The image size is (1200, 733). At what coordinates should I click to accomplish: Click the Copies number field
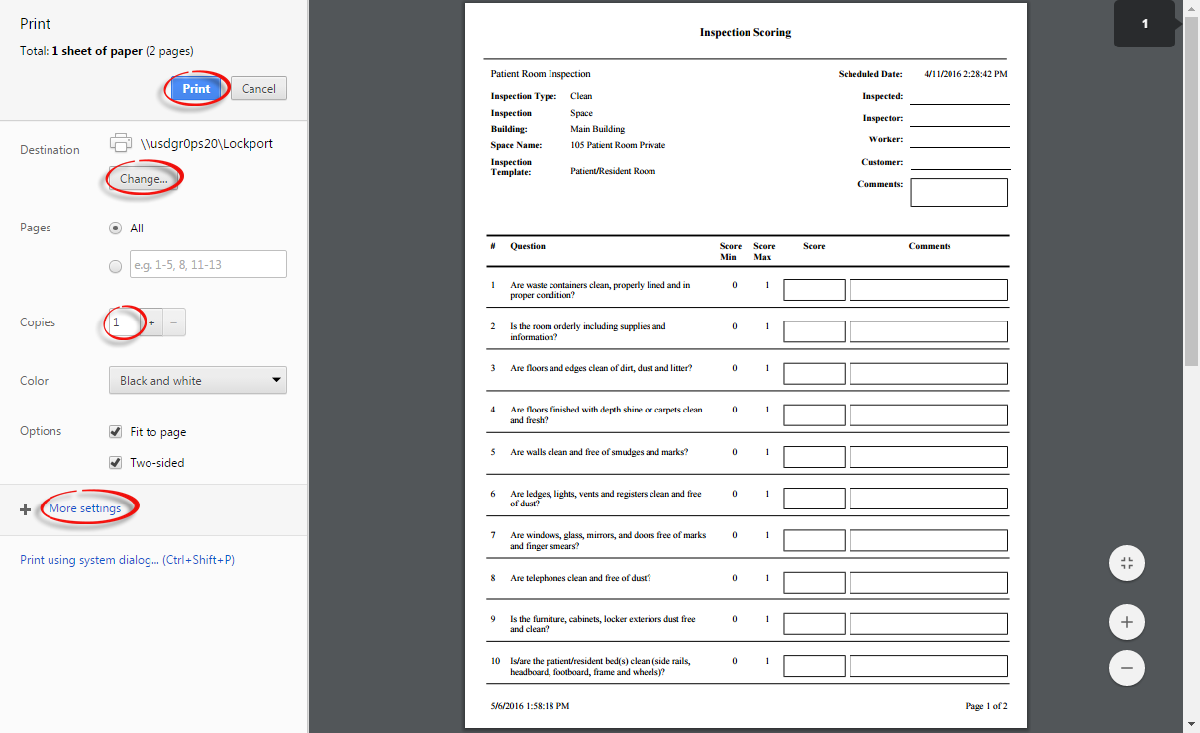125,322
